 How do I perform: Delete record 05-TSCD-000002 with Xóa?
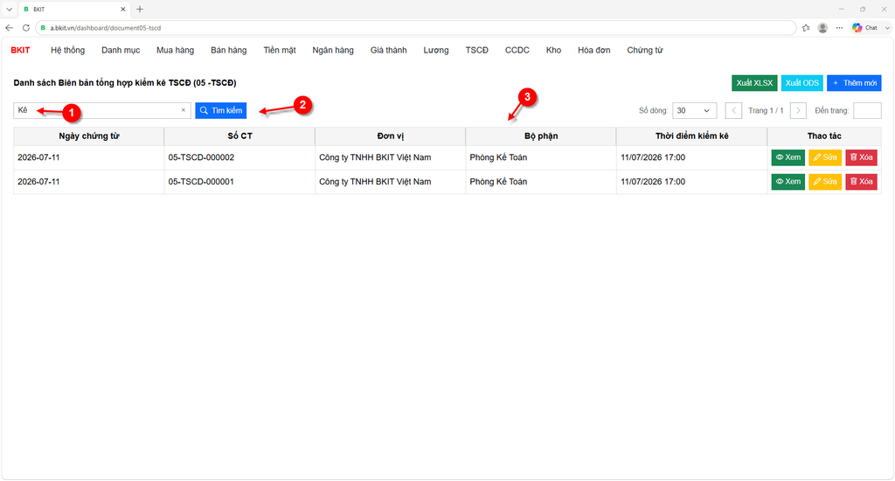click(x=861, y=157)
